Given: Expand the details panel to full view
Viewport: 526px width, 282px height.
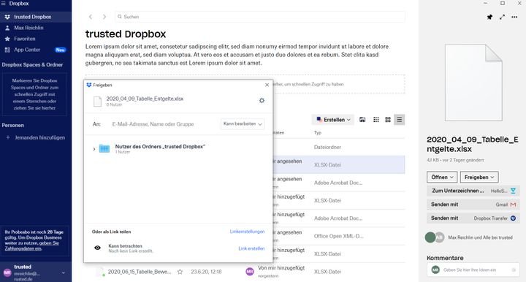Looking at the screenshot, I should [x=502, y=17].
